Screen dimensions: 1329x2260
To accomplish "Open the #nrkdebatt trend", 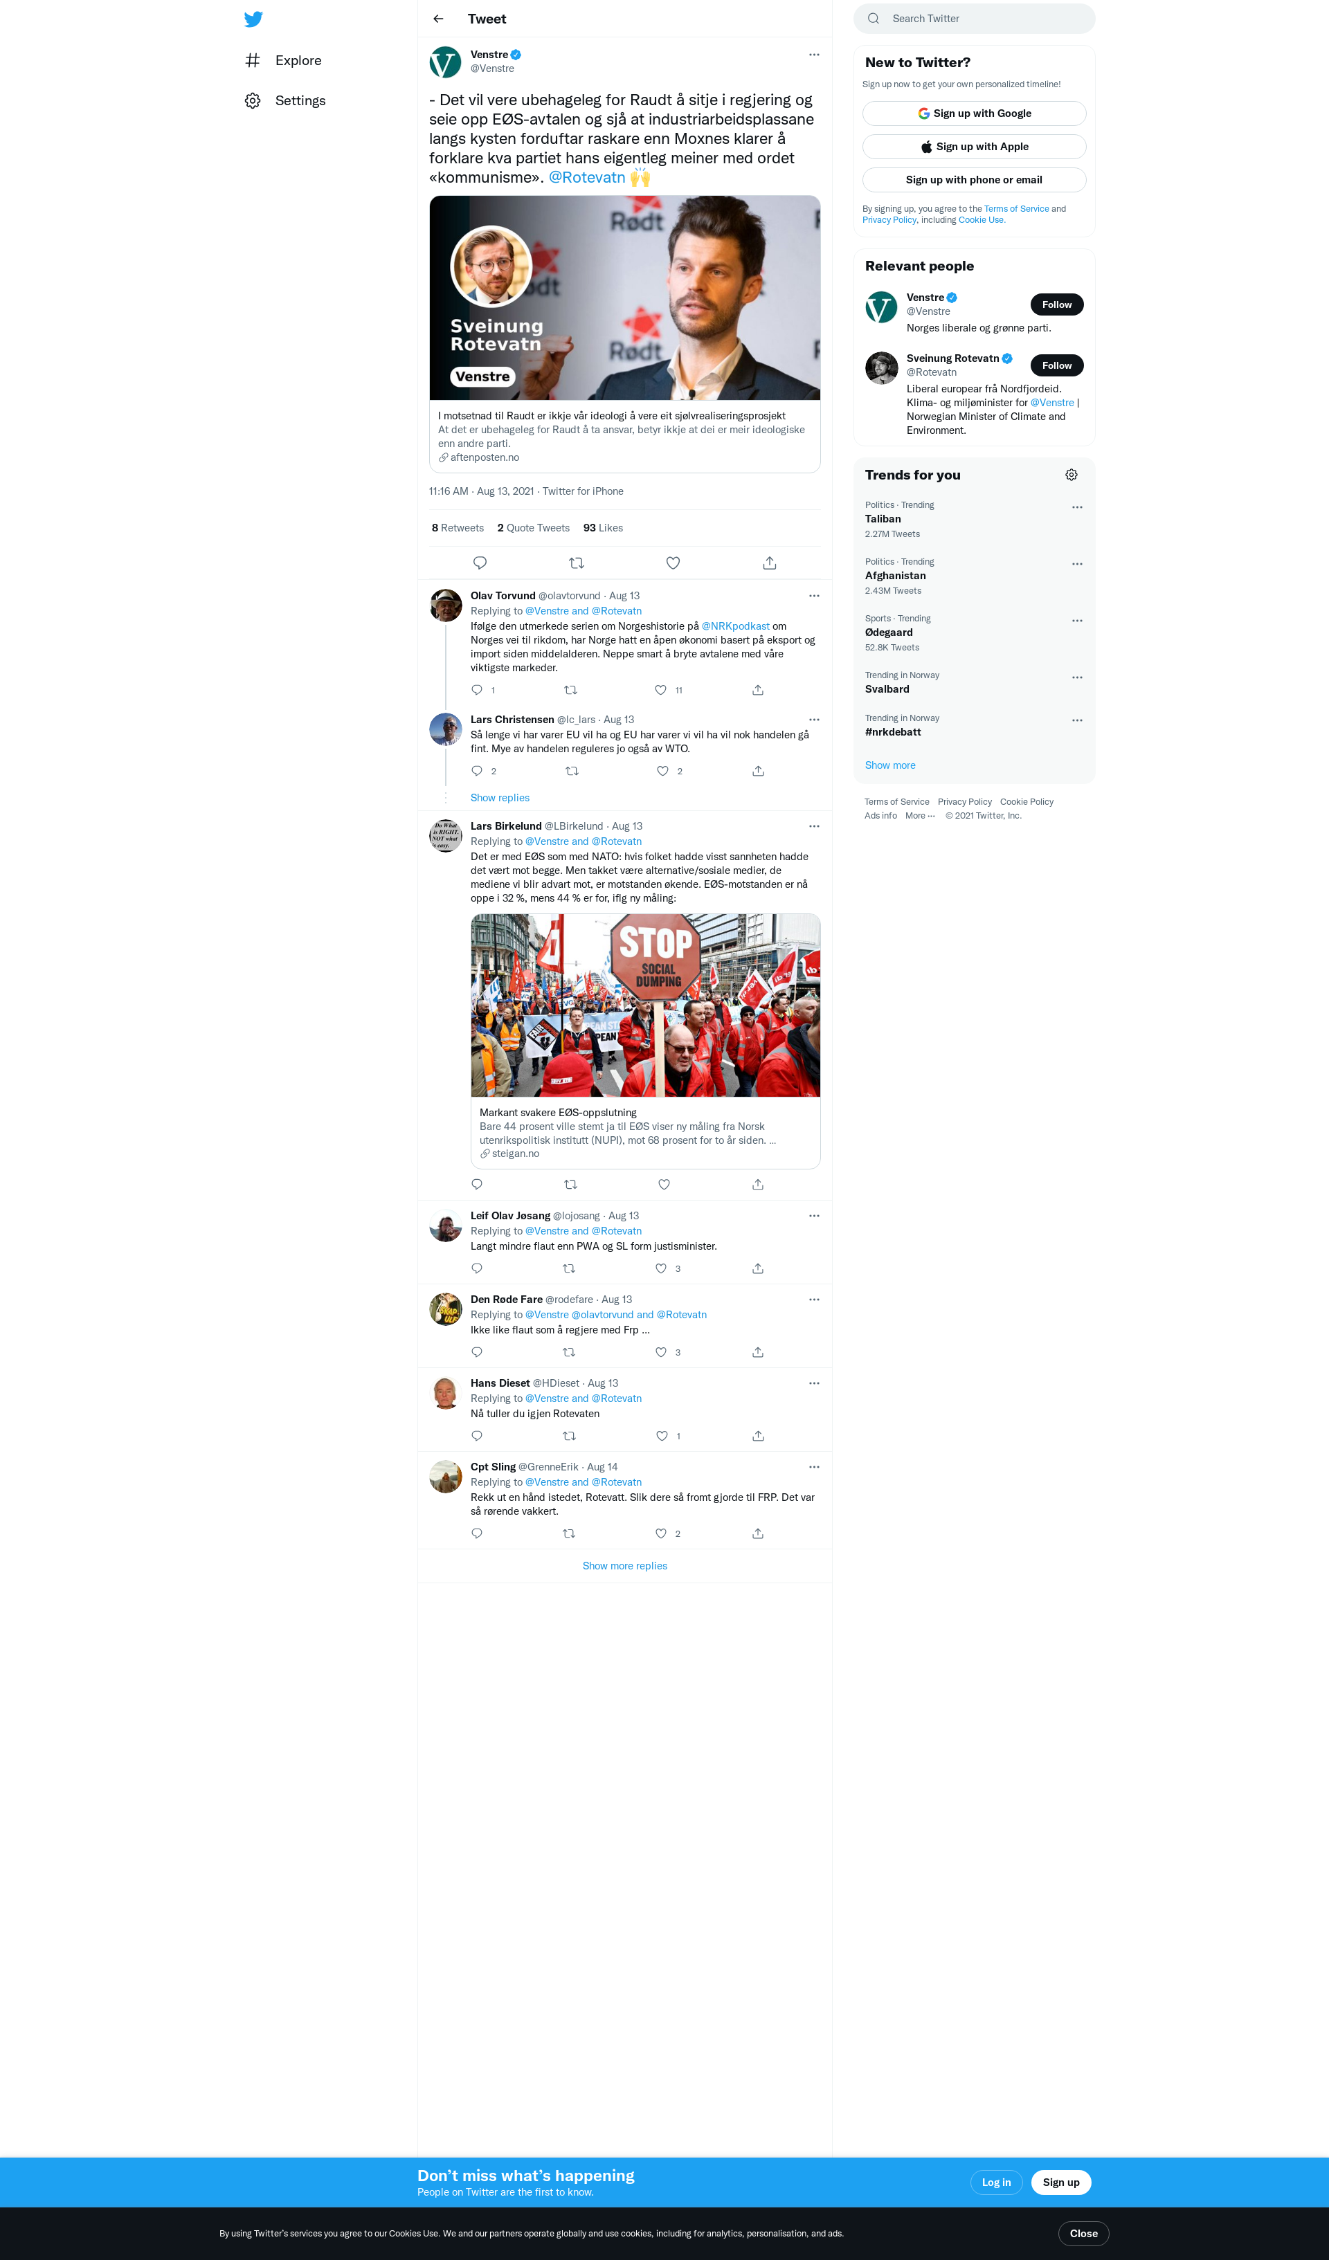I will click(893, 732).
